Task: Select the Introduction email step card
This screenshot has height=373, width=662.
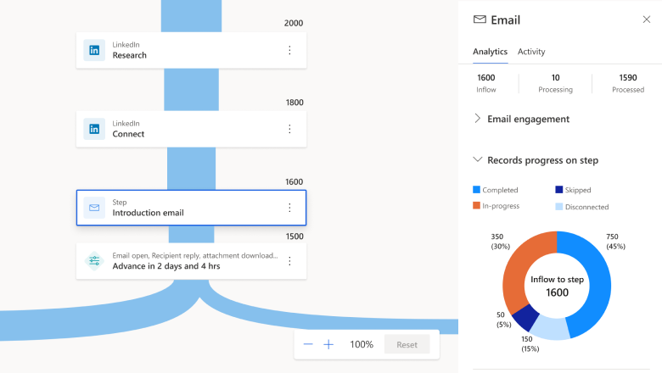Action: (190, 208)
